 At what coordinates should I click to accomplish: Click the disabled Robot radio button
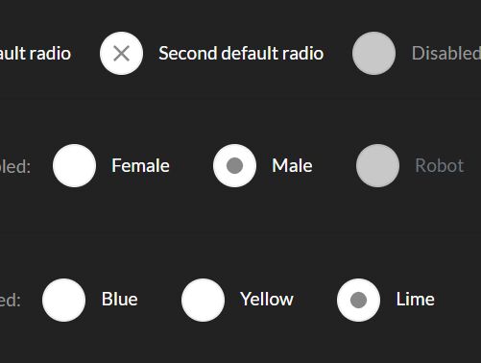coord(377,165)
